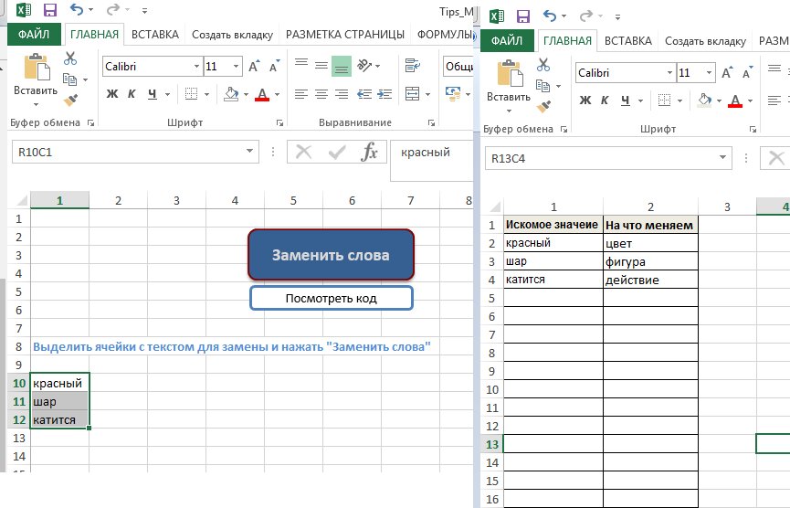
Task: Toggle bold Ж in left window
Action: coord(112,94)
